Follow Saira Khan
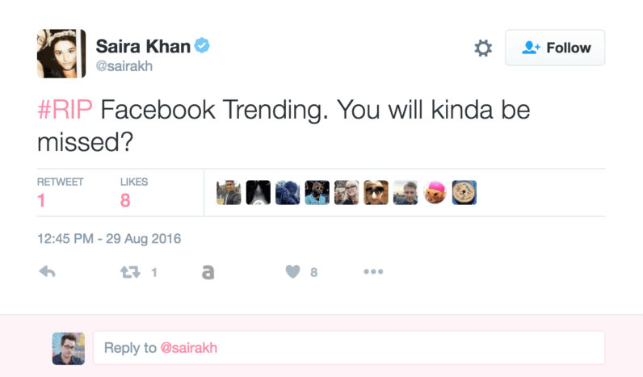 [555, 48]
